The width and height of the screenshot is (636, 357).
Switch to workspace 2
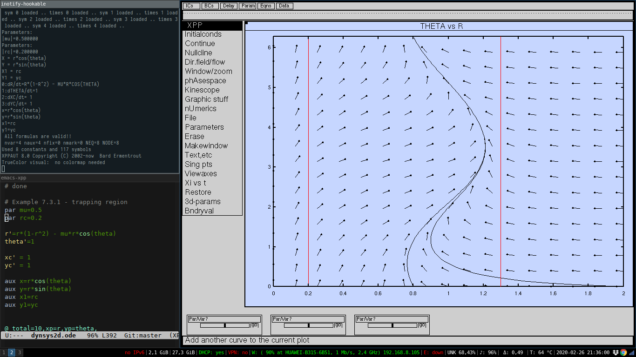12,352
